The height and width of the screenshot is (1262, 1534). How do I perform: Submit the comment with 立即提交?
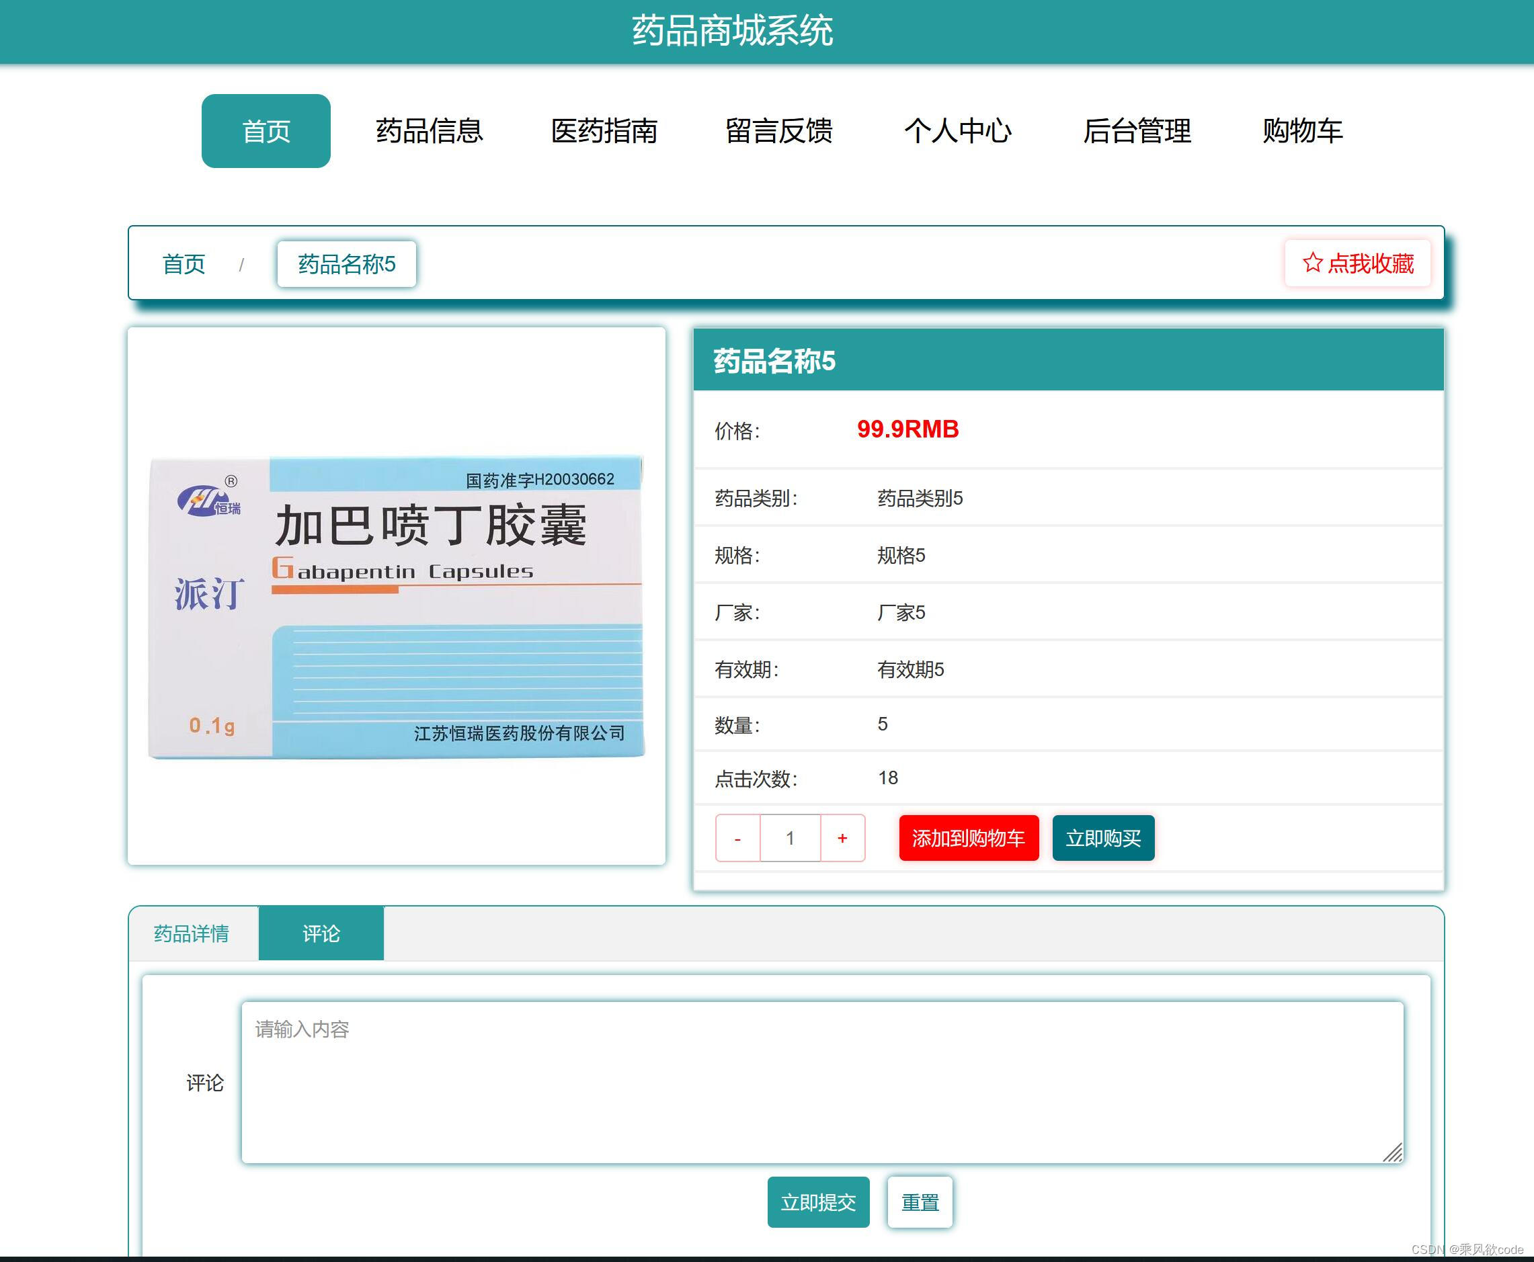click(x=818, y=1202)
